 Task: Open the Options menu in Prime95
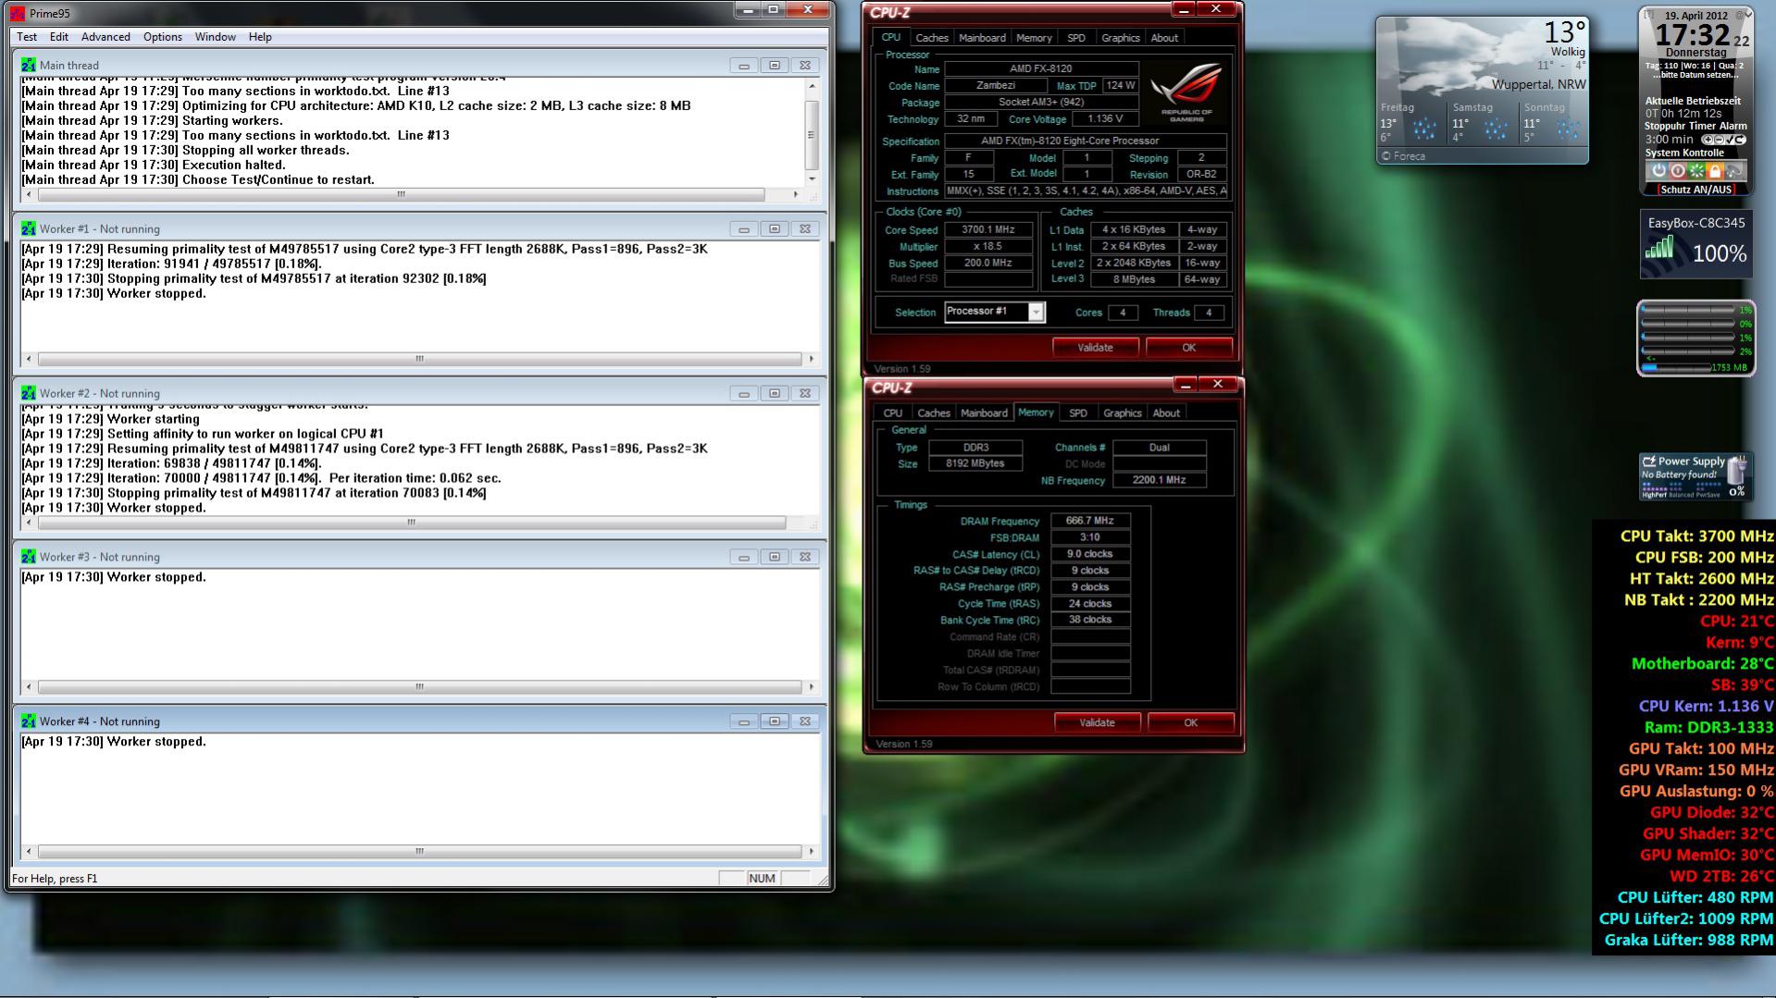(163, 37)
